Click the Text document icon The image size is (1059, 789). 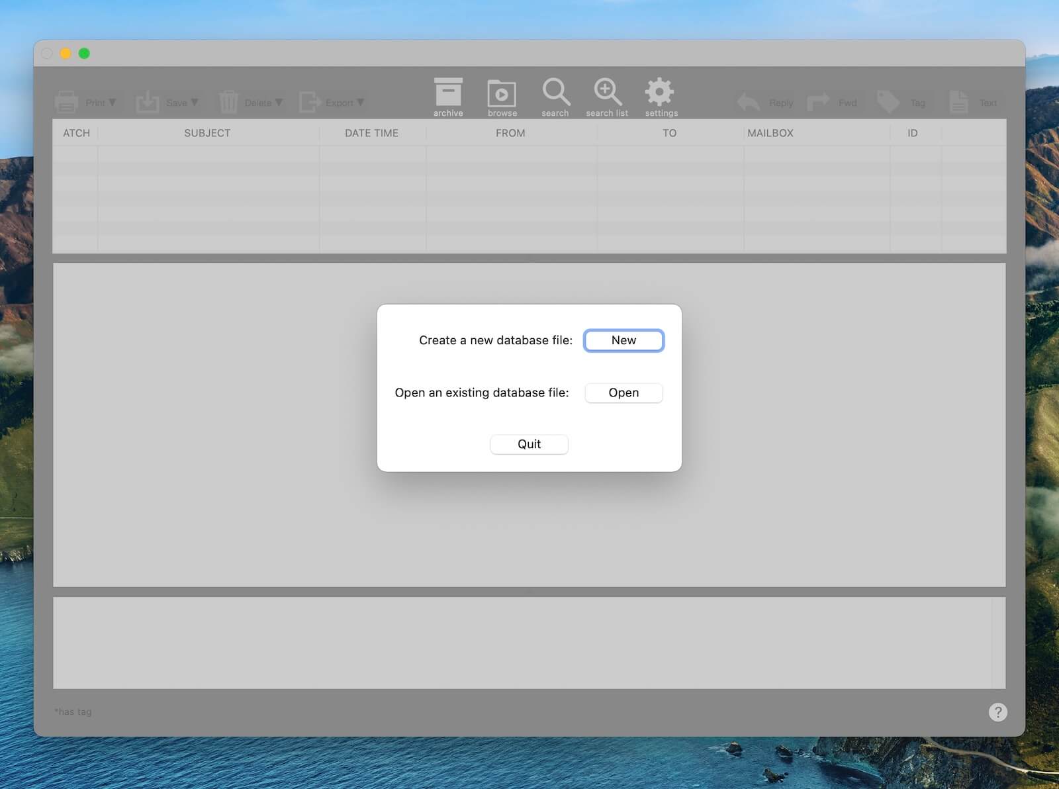(958, 102)
